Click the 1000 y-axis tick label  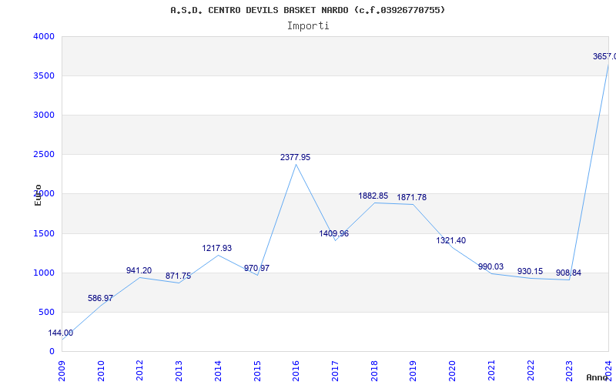(44, 273)
